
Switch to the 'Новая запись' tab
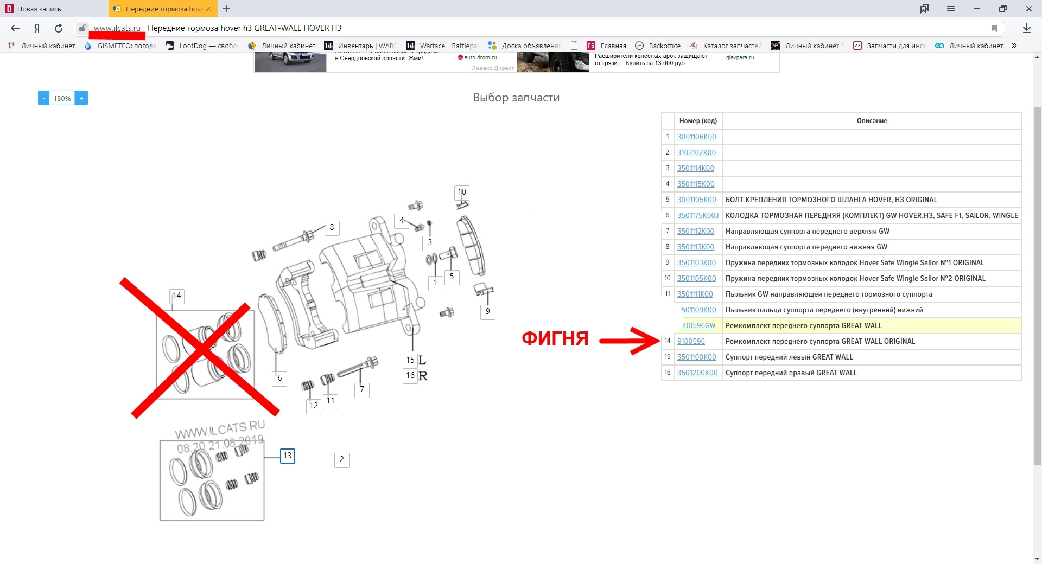click(x=54, y=9)
